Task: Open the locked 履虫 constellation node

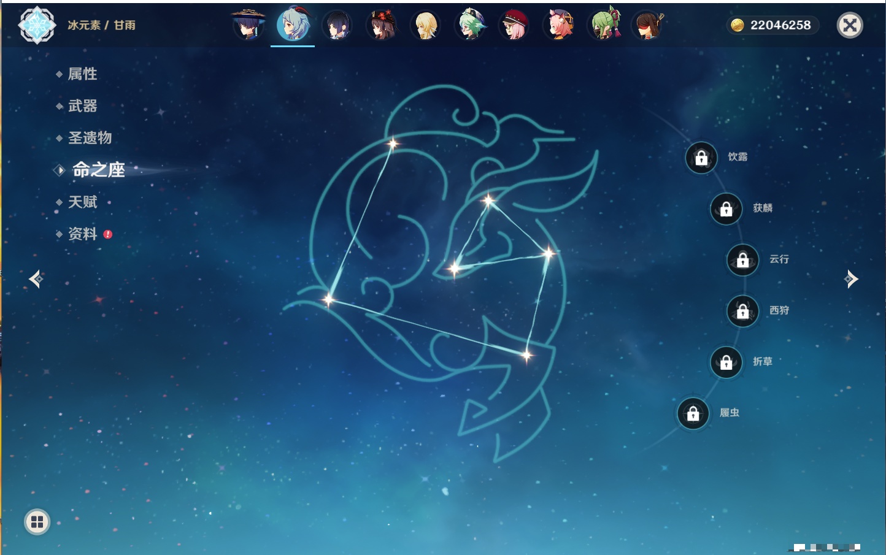Action: pyautogui.click(x=693, y=414)
